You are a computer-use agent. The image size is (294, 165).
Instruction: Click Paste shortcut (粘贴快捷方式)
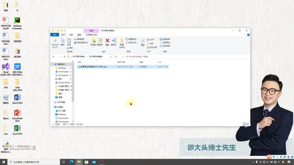coord(81,43)
